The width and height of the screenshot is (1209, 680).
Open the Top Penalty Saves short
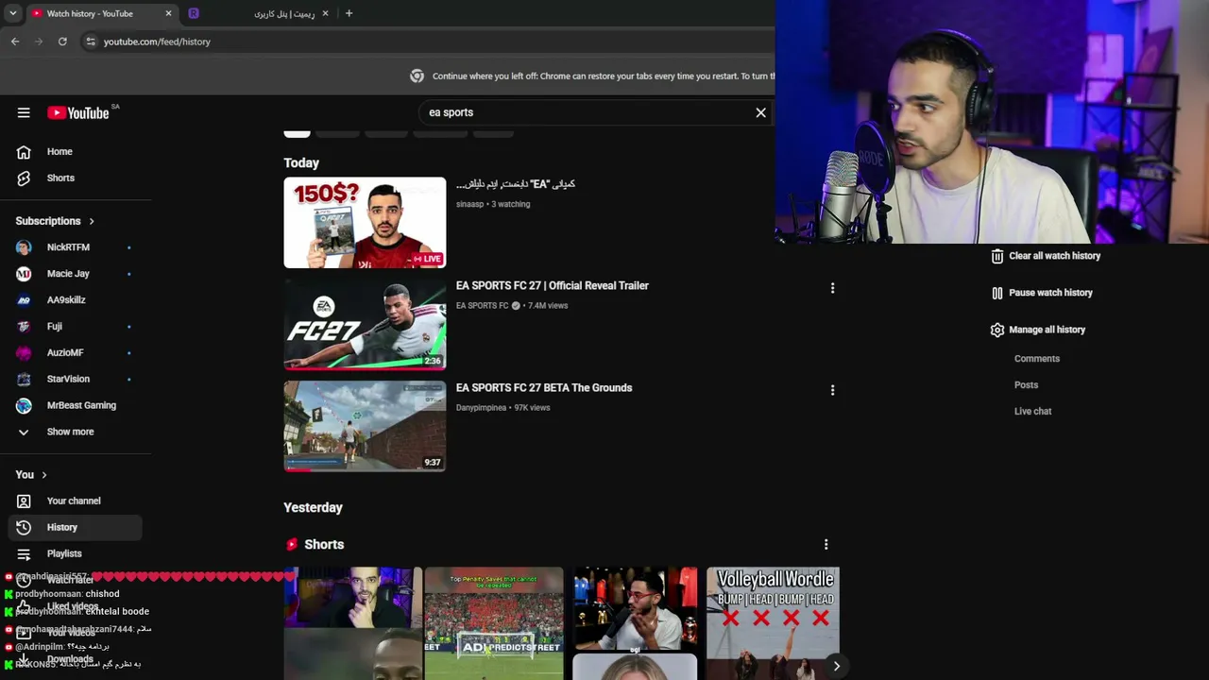pos(494,623)
